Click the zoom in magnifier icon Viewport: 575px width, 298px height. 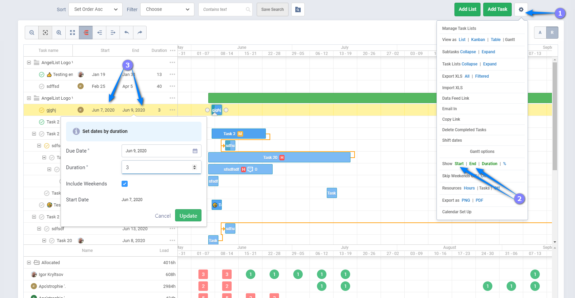(x=59, y=33)
